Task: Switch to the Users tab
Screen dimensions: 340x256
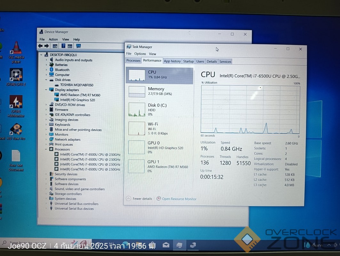Action: click(200, 61)
